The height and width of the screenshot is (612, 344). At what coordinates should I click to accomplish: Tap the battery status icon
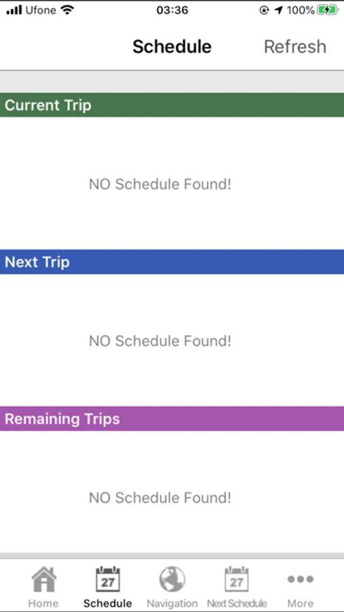(x=327, y=10)
